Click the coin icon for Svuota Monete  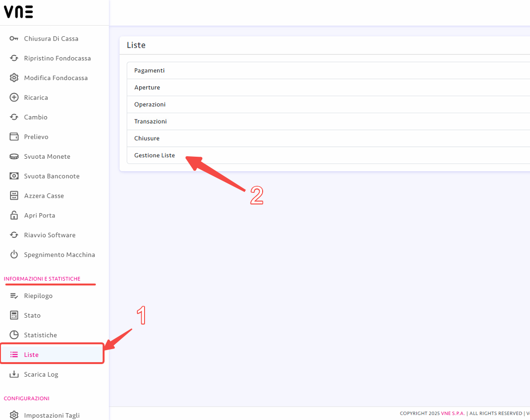coord(14,156)
